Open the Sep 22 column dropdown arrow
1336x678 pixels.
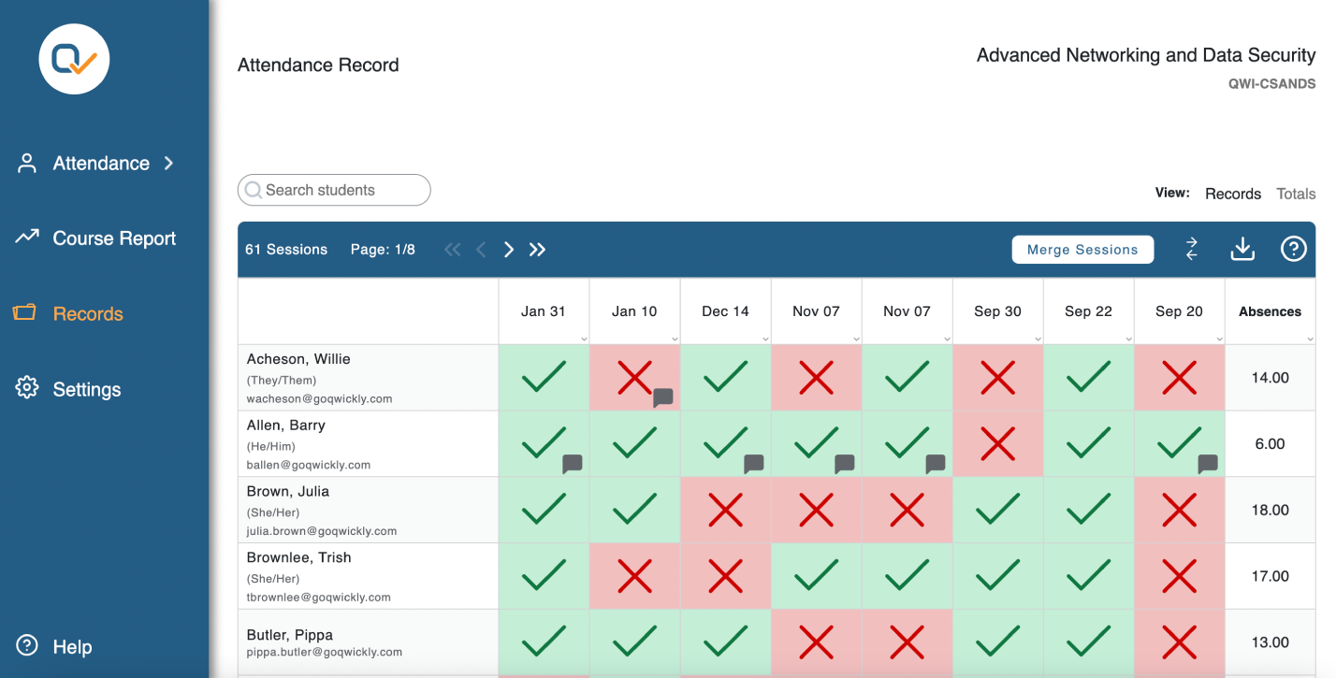(x=1128, y=339)
